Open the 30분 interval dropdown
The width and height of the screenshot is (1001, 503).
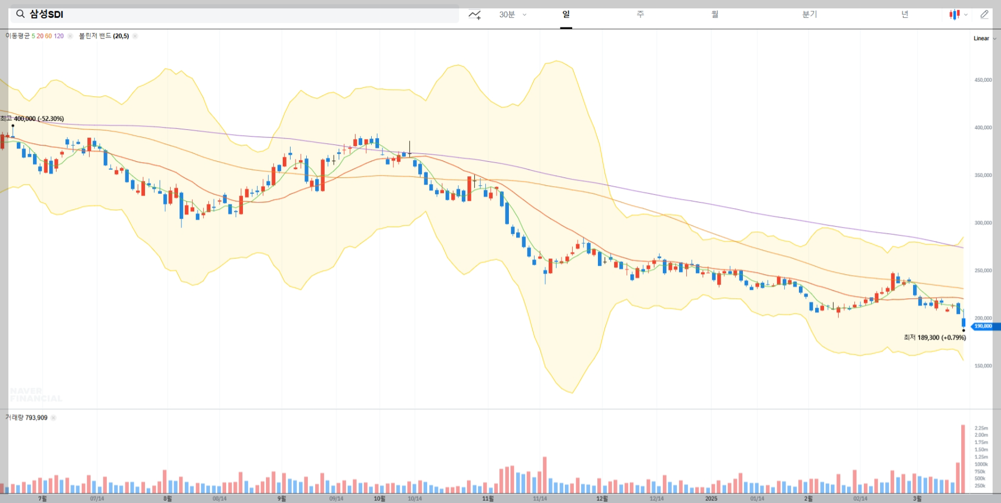point(513,15)
